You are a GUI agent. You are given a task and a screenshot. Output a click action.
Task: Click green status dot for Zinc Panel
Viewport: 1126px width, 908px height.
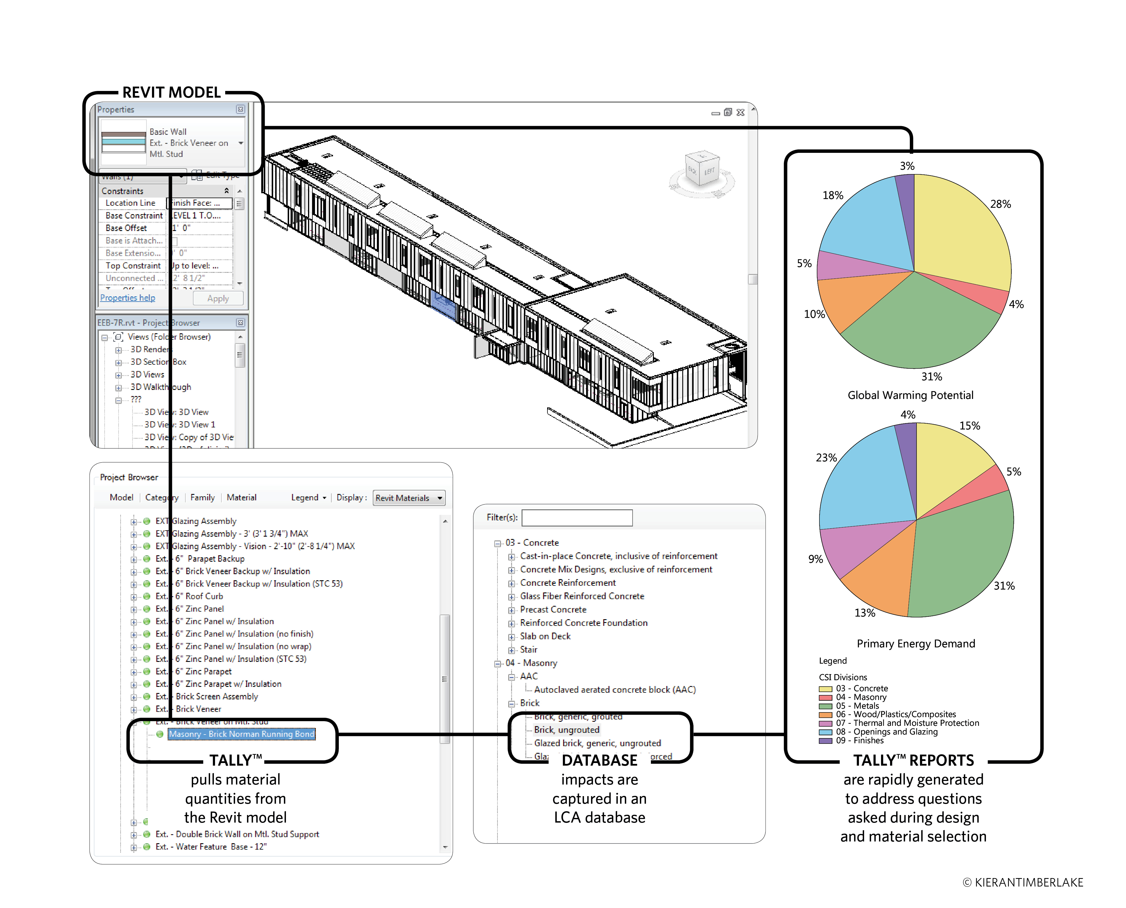147,609
